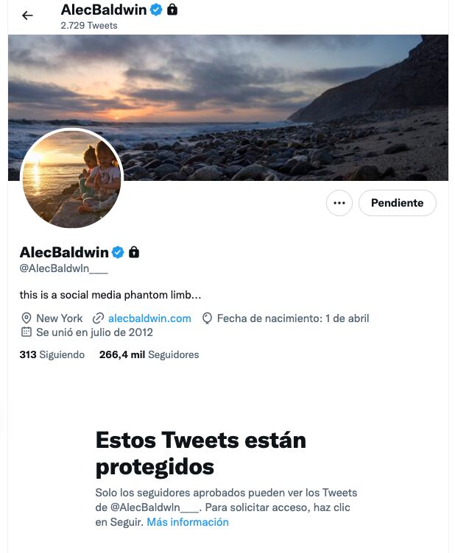Screen dimensions: 455x553
Task: Click the bio text about phantom limb
Action: pyautogui.click(x=110, y=295)
